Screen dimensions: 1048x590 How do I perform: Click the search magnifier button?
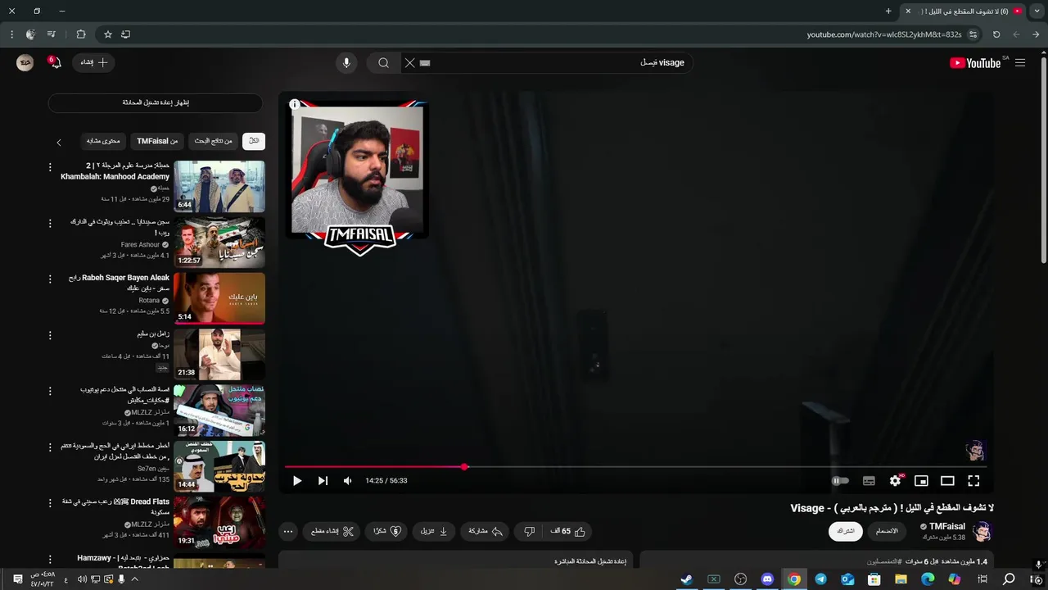tap(383, 63)
